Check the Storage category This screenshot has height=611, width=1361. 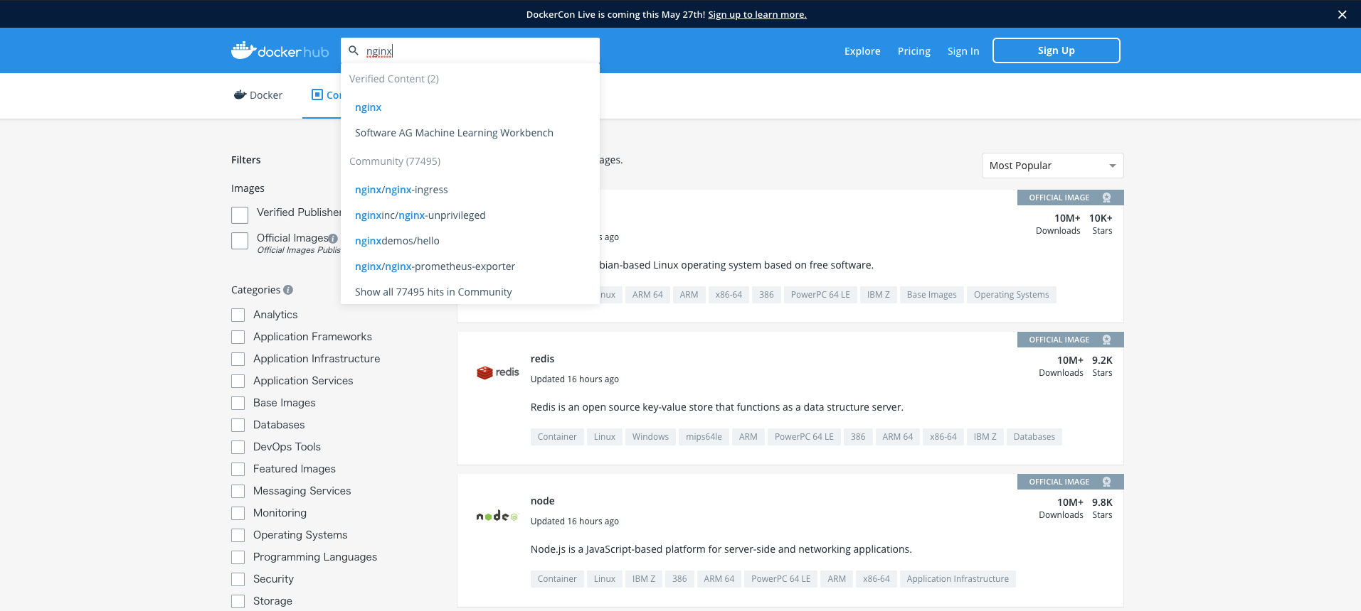(238, 601)
